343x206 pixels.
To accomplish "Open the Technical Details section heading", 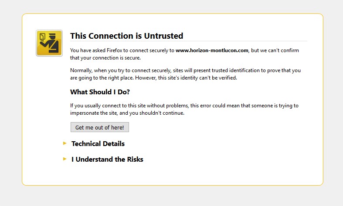I will tap(98, 144).
